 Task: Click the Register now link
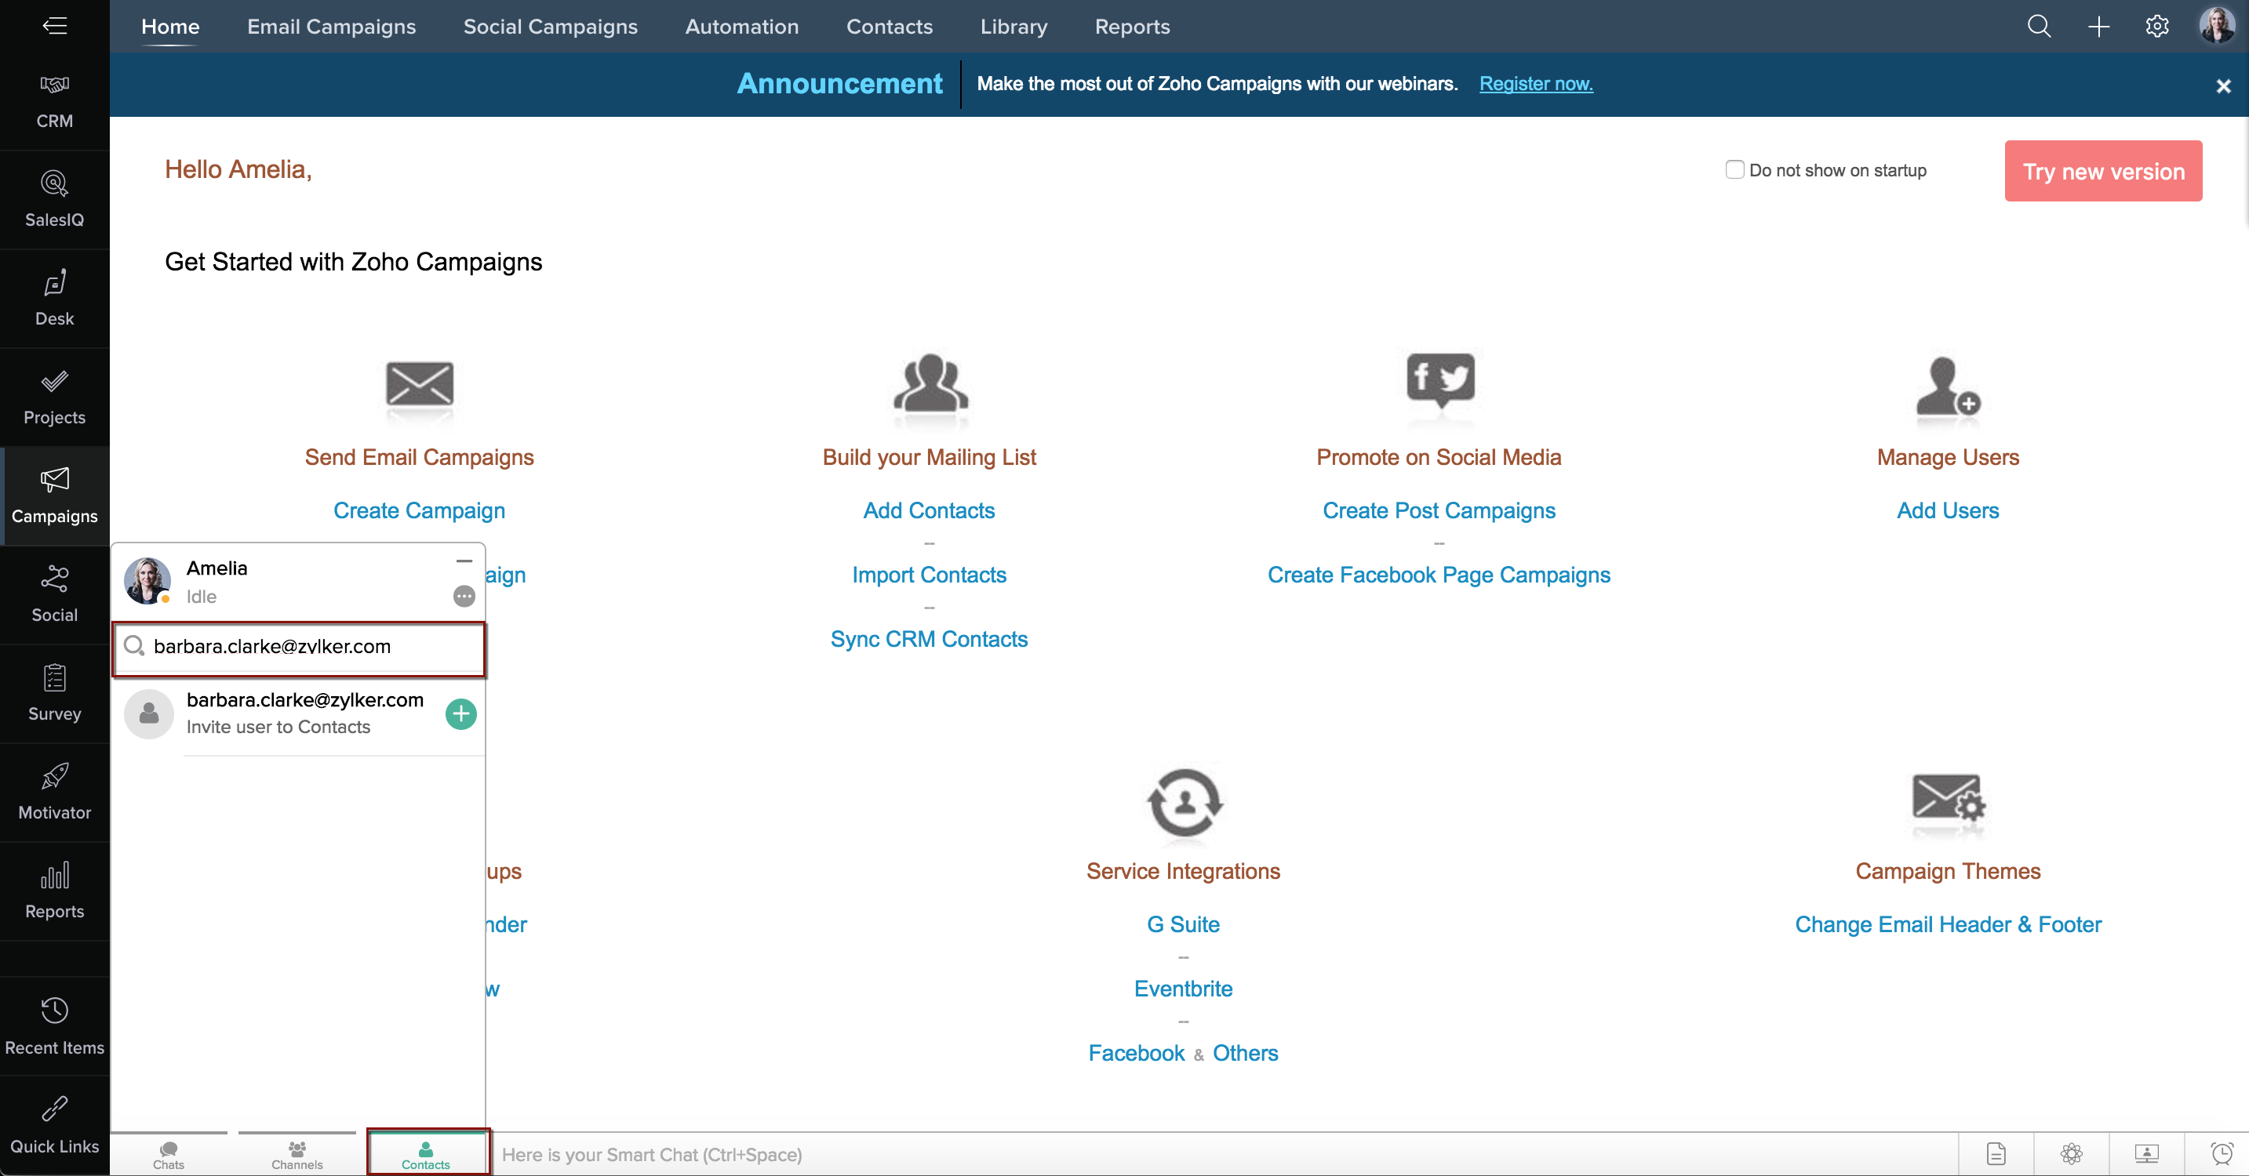(x=1535, y=84)
